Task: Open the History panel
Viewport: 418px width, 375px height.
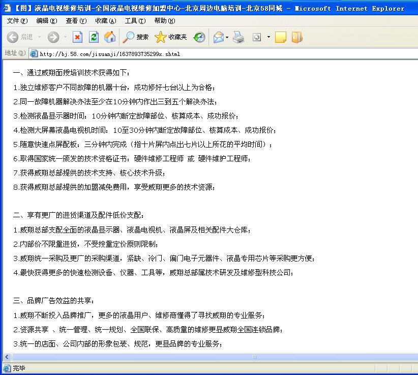Action: coord(199,37)
